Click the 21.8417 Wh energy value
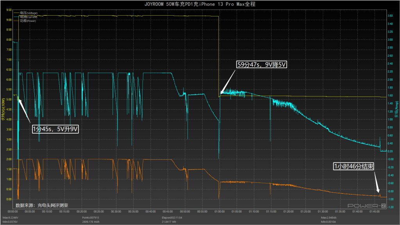 click(170, 222)
